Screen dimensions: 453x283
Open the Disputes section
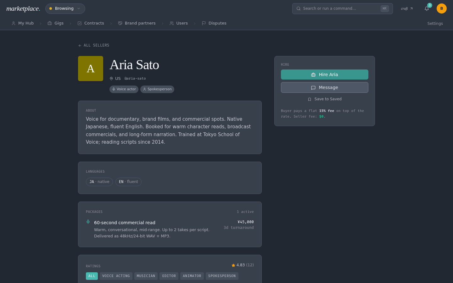click(214, 23)
